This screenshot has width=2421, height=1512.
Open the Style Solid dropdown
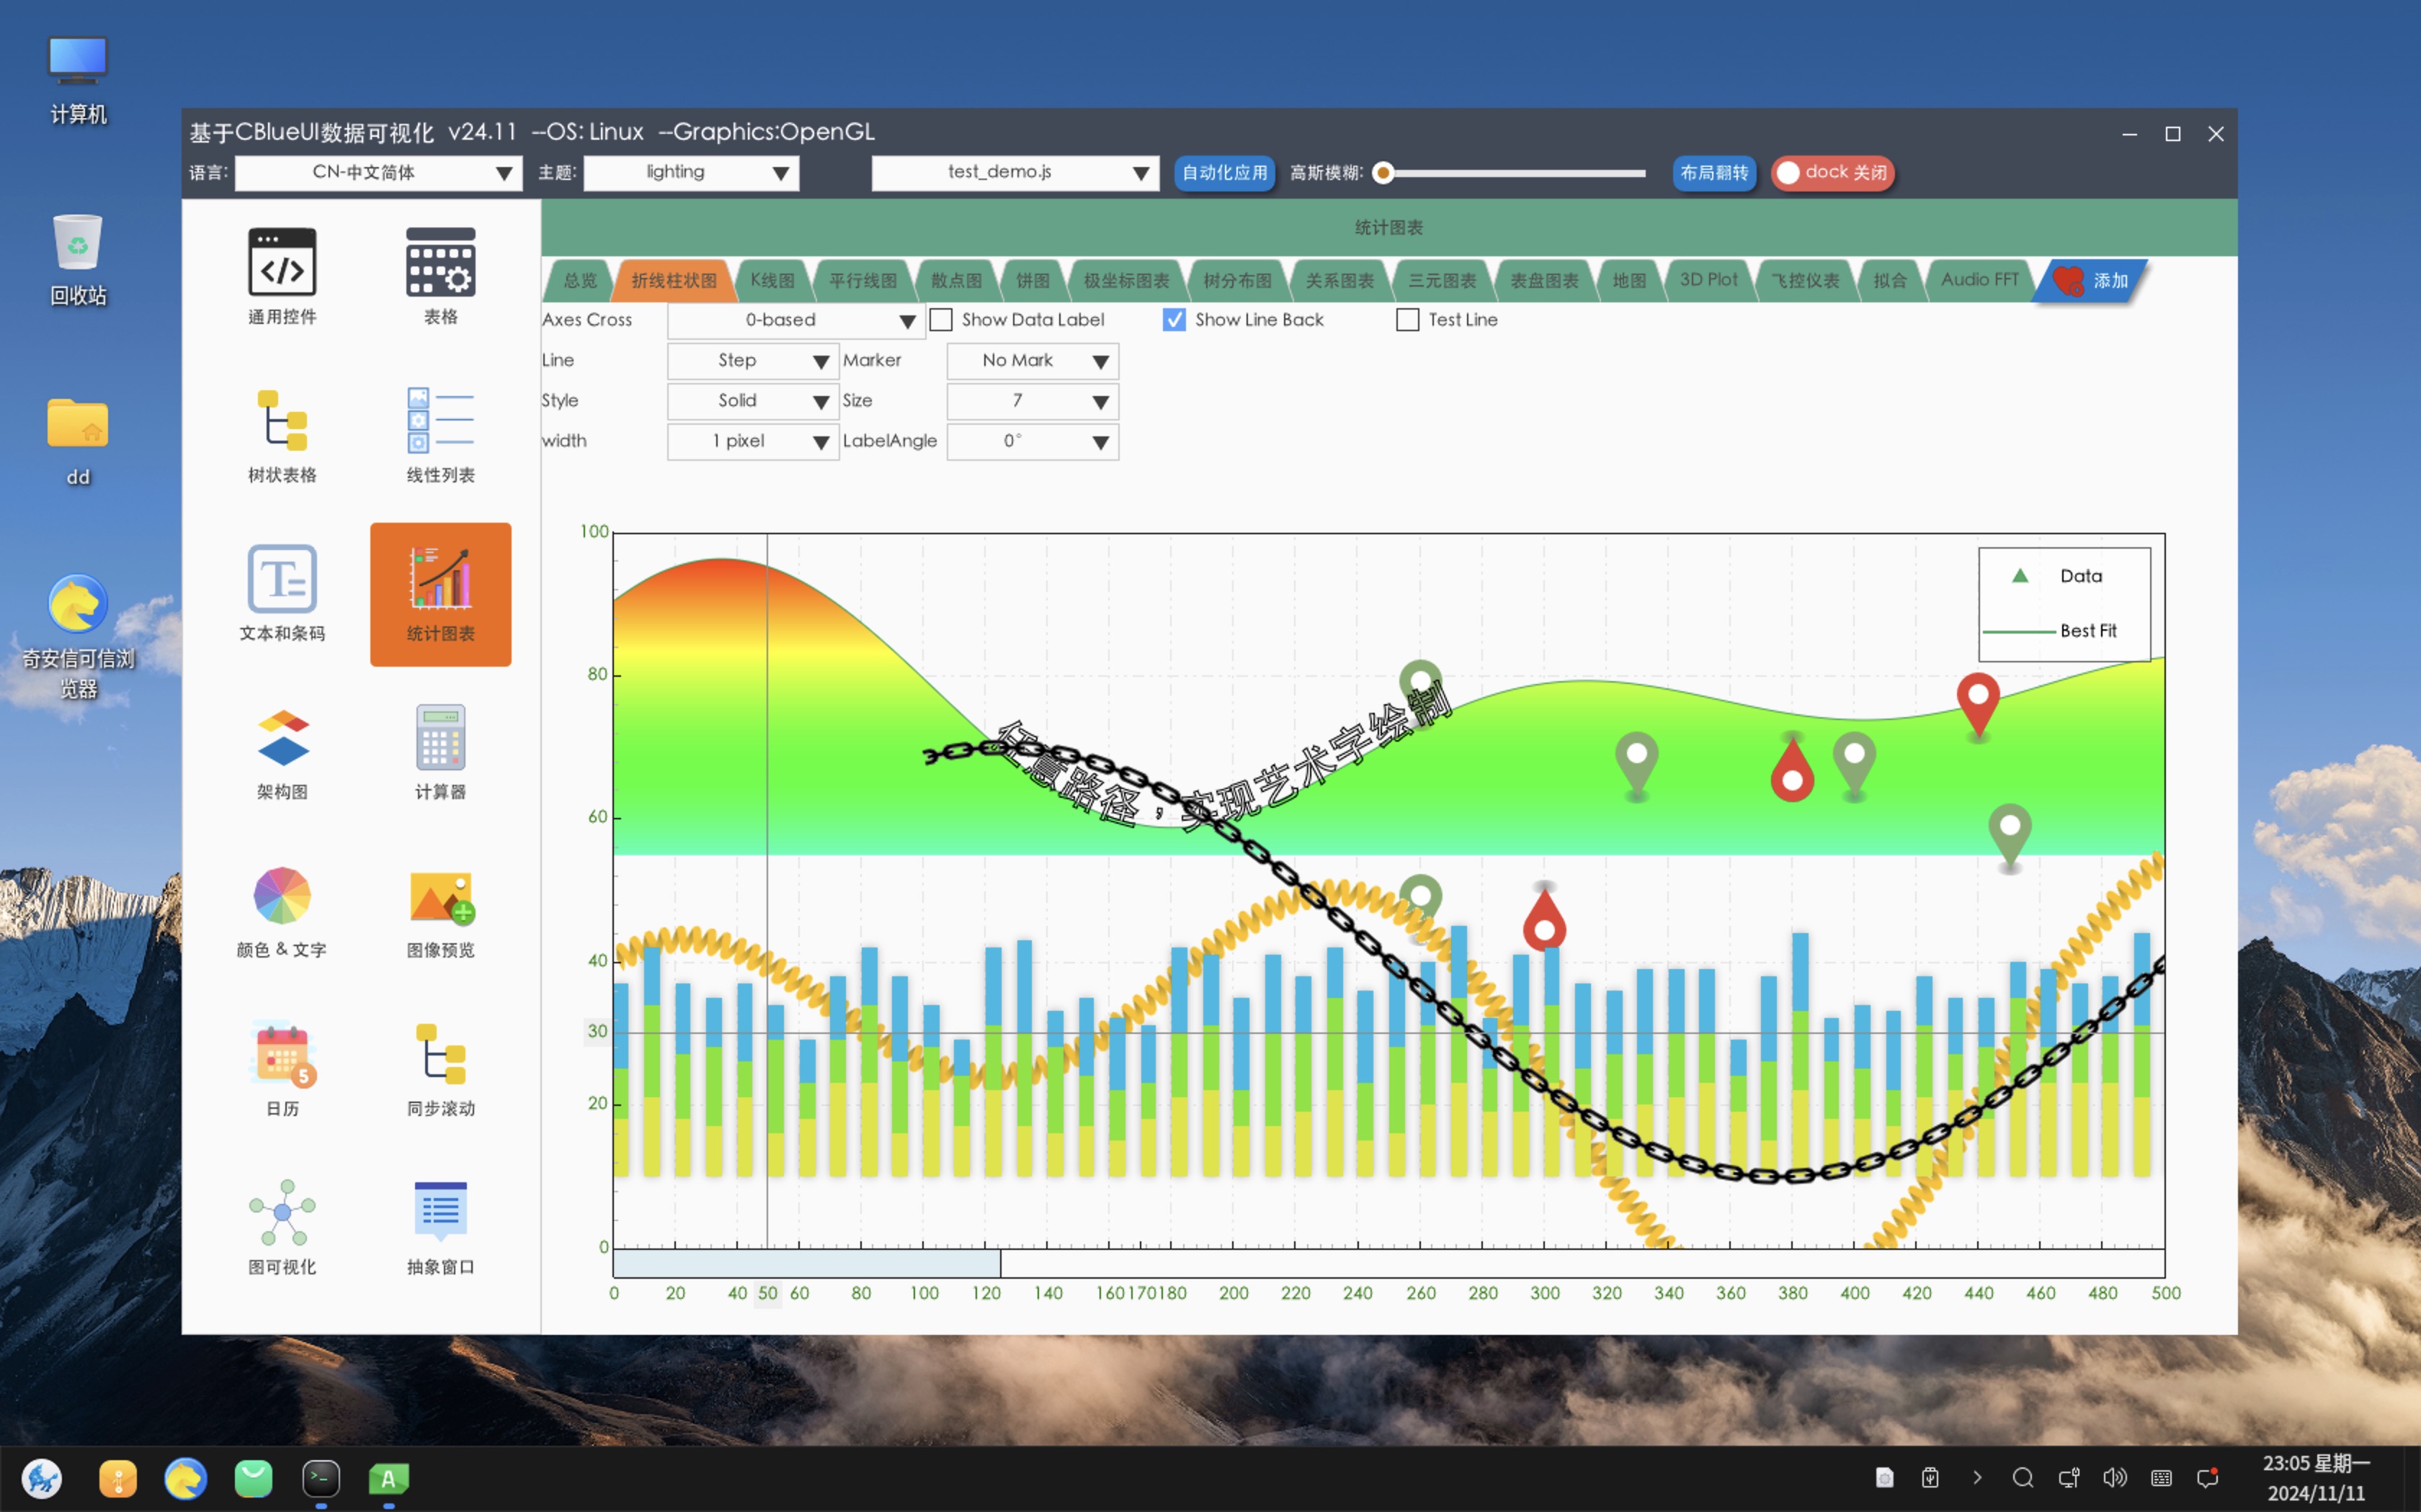pyautogui.click(x=752, y=401)
